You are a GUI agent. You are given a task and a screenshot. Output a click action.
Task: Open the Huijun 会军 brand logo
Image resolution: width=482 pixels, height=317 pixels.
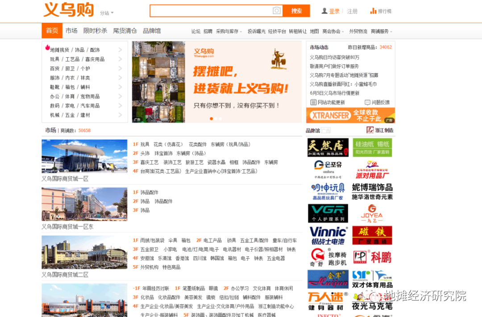click(328, 279)
